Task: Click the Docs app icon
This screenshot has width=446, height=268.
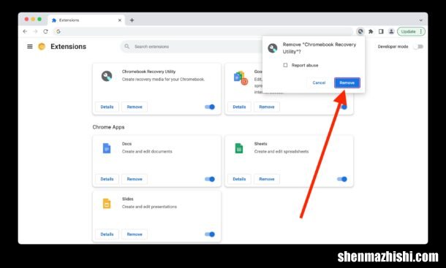Action: [x=107, y=148]
